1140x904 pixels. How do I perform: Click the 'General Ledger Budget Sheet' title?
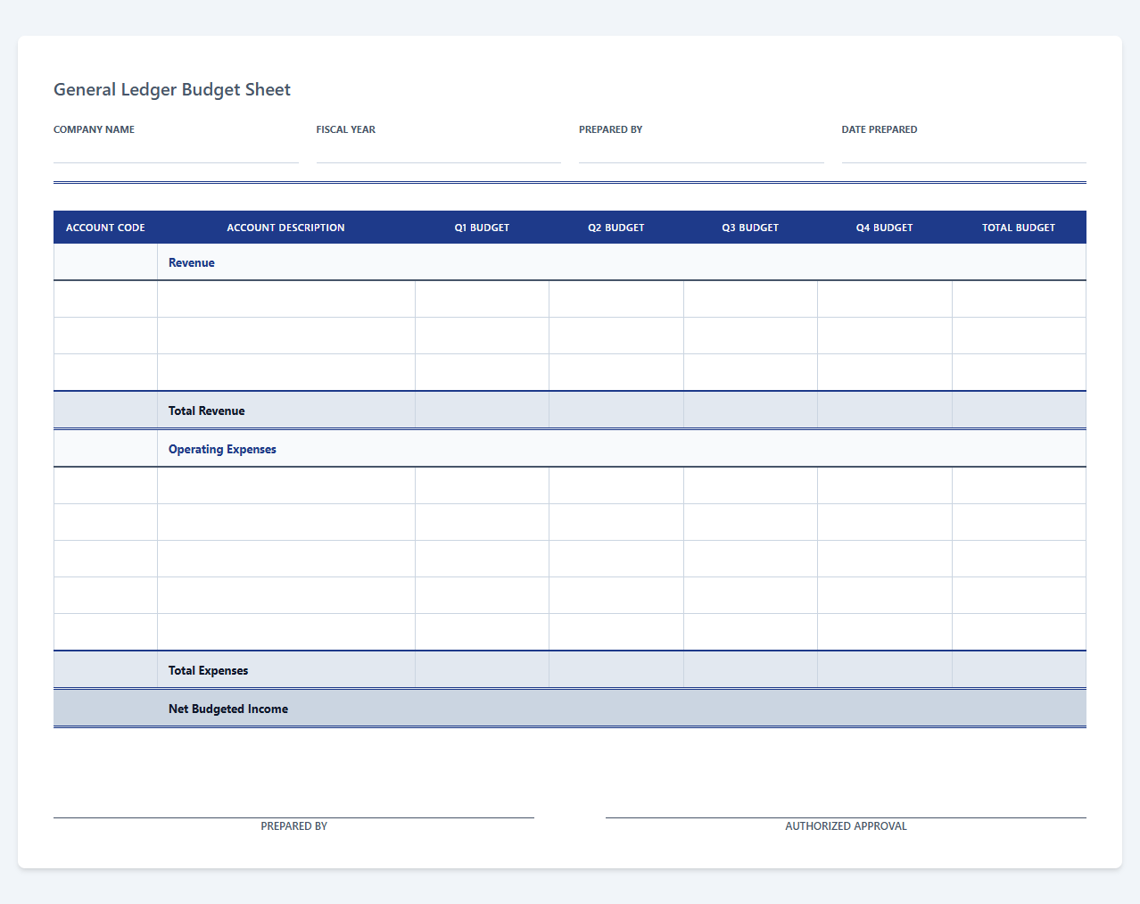click(x=172, y=89)
